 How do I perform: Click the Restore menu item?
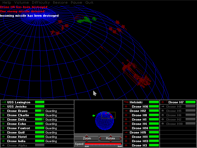(x=60, y=2)
